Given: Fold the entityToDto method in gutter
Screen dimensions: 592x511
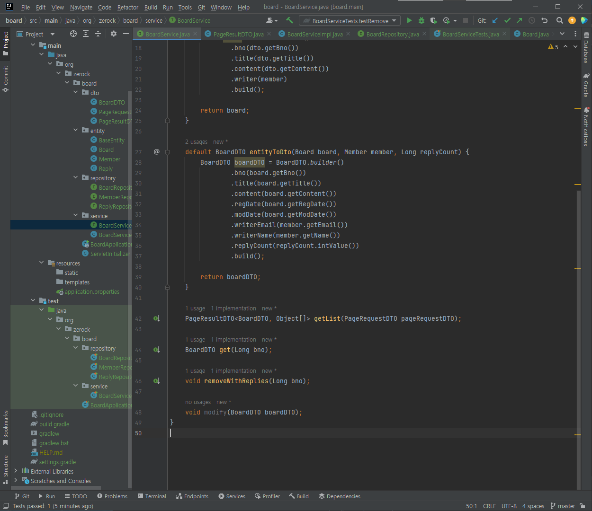Looking at the screenshot, I should (x=167, y=152).
